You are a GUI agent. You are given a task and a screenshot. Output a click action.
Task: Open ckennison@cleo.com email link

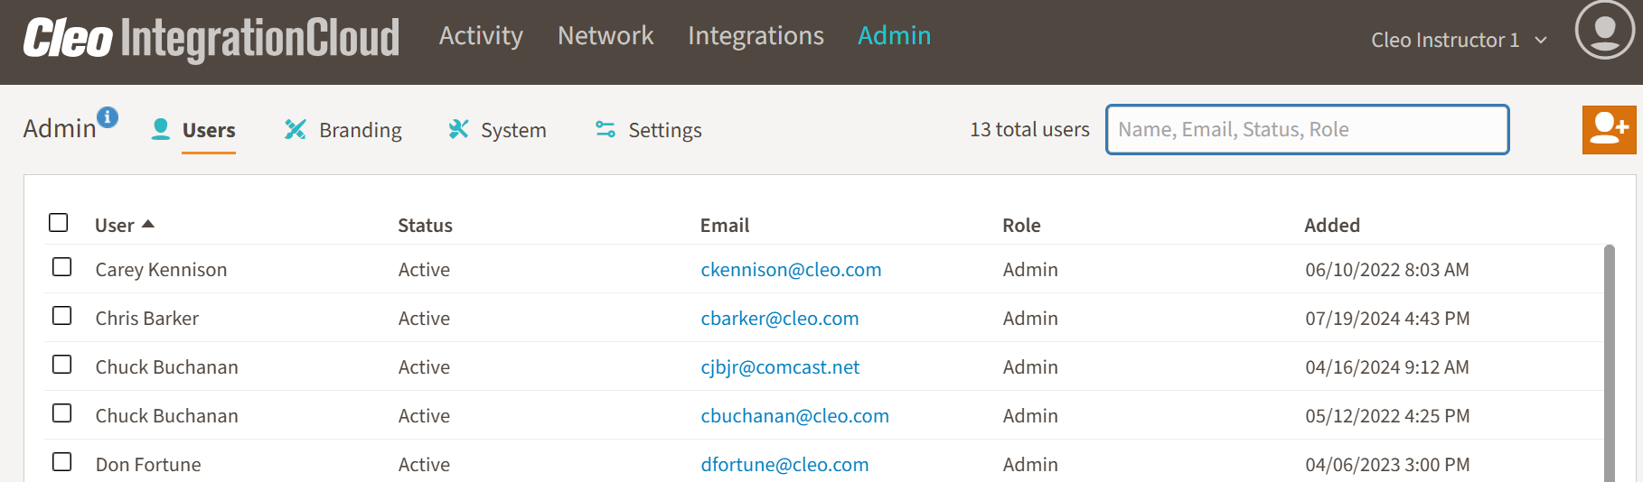tap(791, 270)
